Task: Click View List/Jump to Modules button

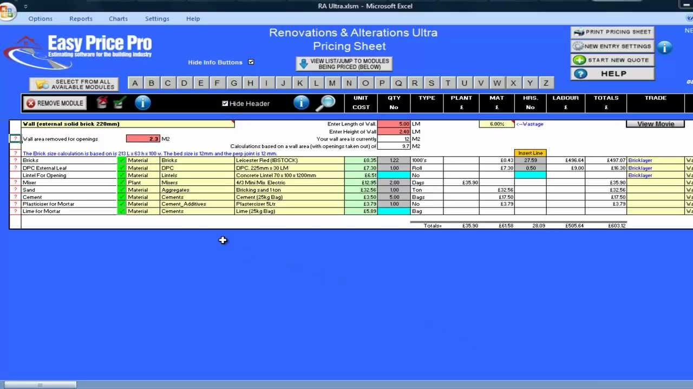Action: (344, 64)
